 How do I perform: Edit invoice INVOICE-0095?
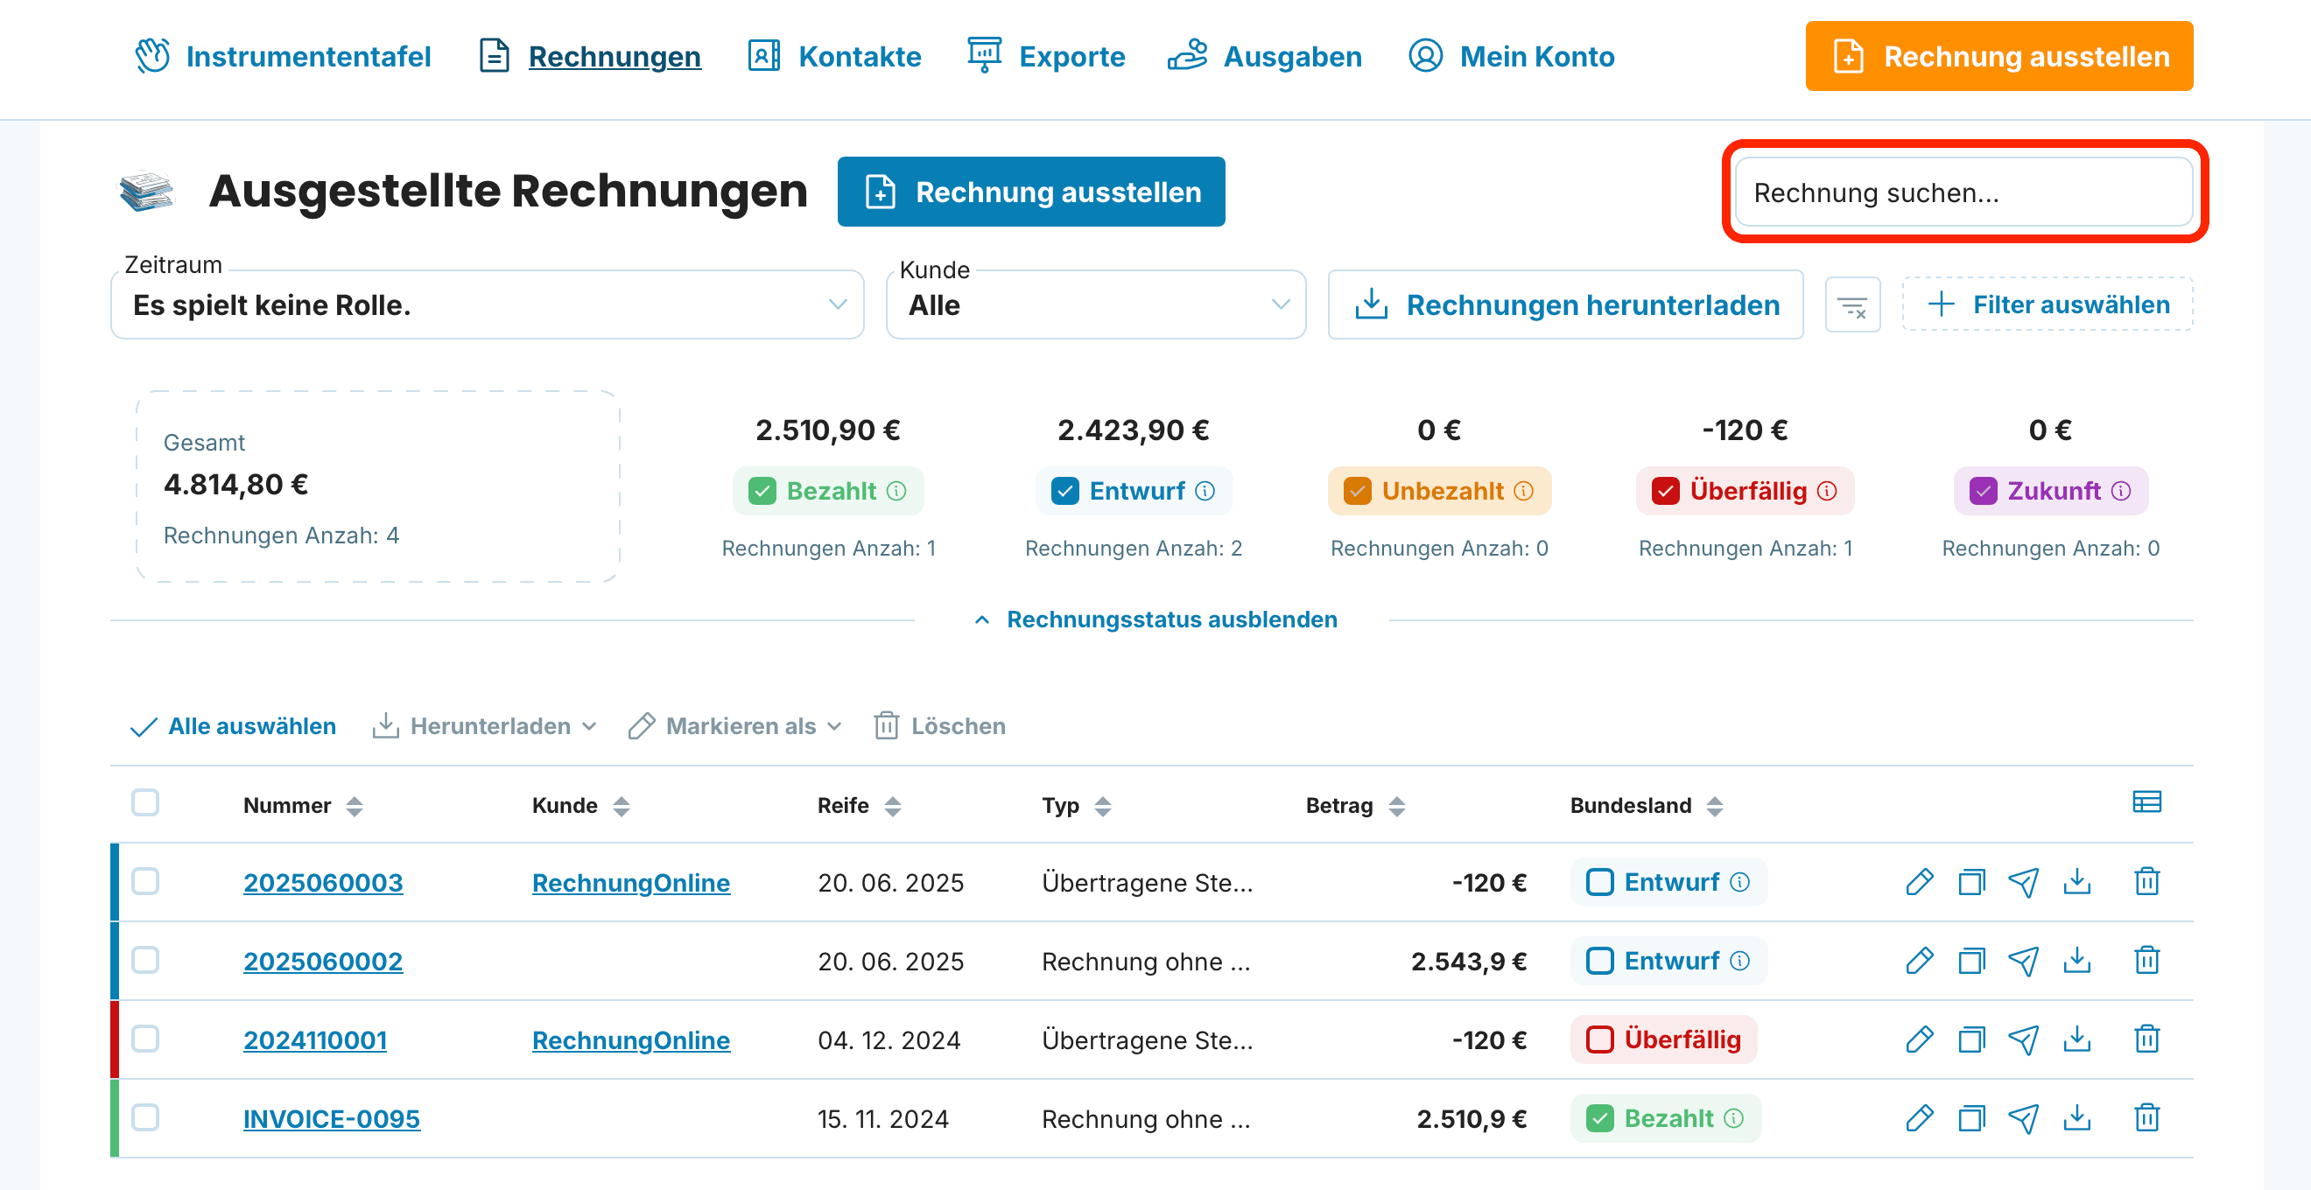click(x=1919, y=1119)
